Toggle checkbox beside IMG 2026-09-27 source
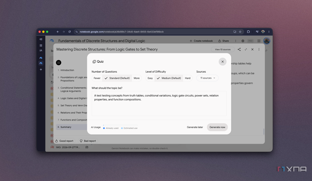Image resolution: width=312 pixels, height=181 pixels. pos(87,147)
